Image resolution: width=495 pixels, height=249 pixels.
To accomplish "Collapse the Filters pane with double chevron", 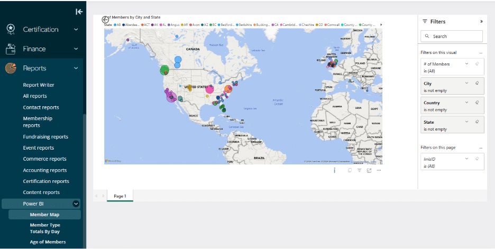I will [x=481, y=22].
